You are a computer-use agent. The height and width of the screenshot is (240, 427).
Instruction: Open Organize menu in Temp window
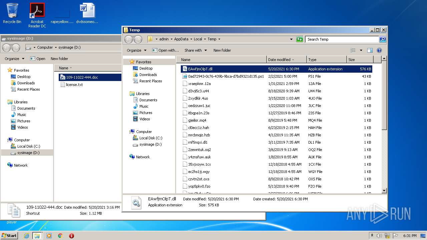(x=136, y=50)
